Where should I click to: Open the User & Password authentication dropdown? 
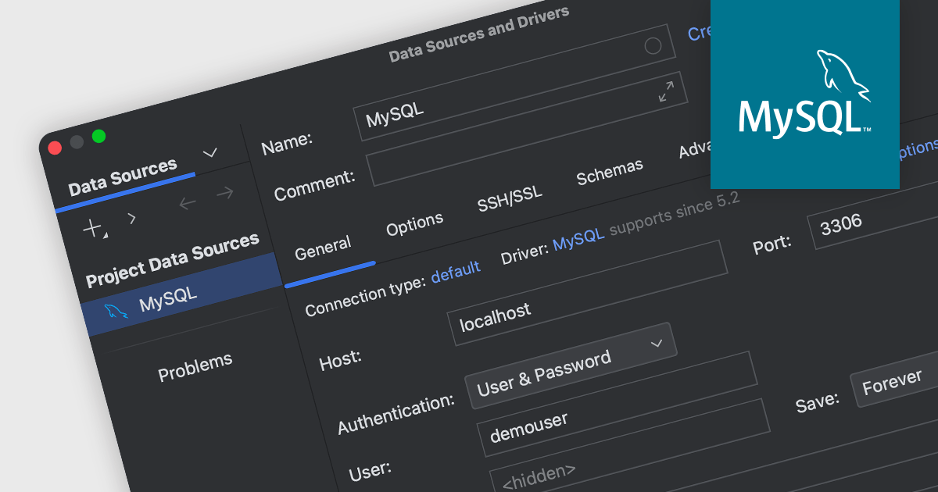click(569, 366)
